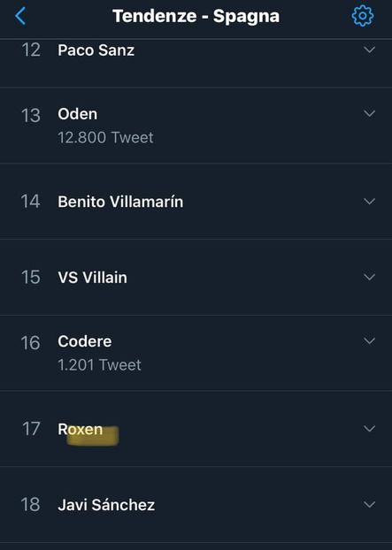
Task: Expand chevron for Roxen trend
Action: coord(369,429)
